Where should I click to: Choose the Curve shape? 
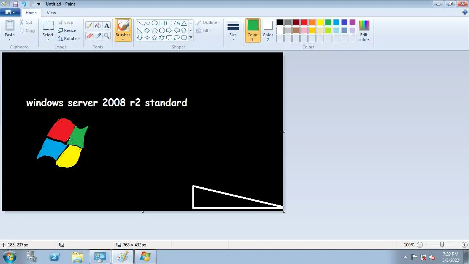click(147, 23)
